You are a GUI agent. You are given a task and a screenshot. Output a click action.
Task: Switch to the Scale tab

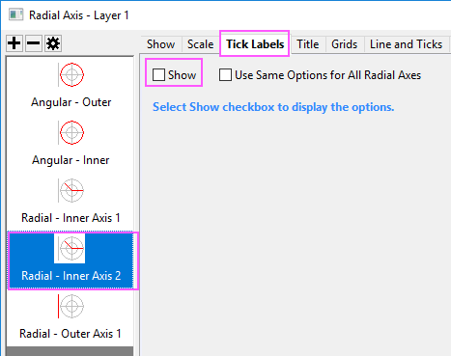tap(200, 44)
